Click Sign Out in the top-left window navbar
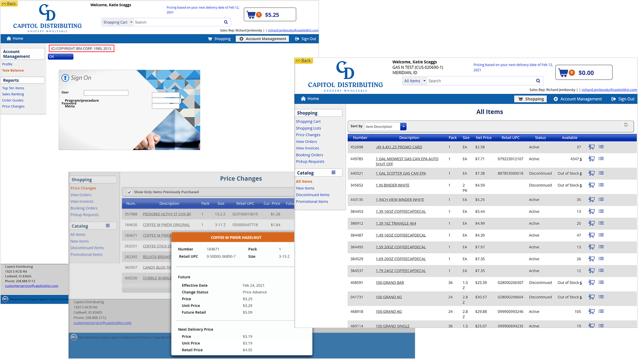Screen dimensions: 638x359 coord(305,39)
